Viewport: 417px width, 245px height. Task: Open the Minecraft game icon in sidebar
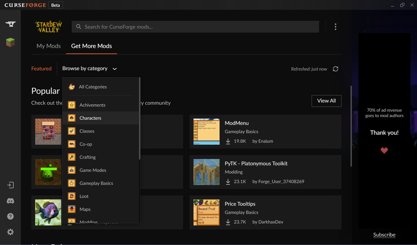pyautogui.click(x=10, y=42)
